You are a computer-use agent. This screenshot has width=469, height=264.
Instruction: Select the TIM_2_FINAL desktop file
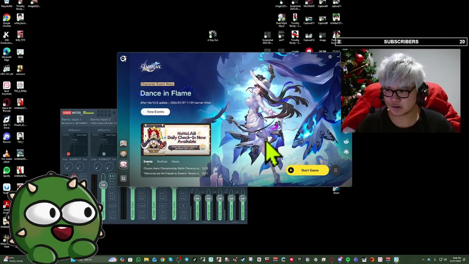[20, 87]
